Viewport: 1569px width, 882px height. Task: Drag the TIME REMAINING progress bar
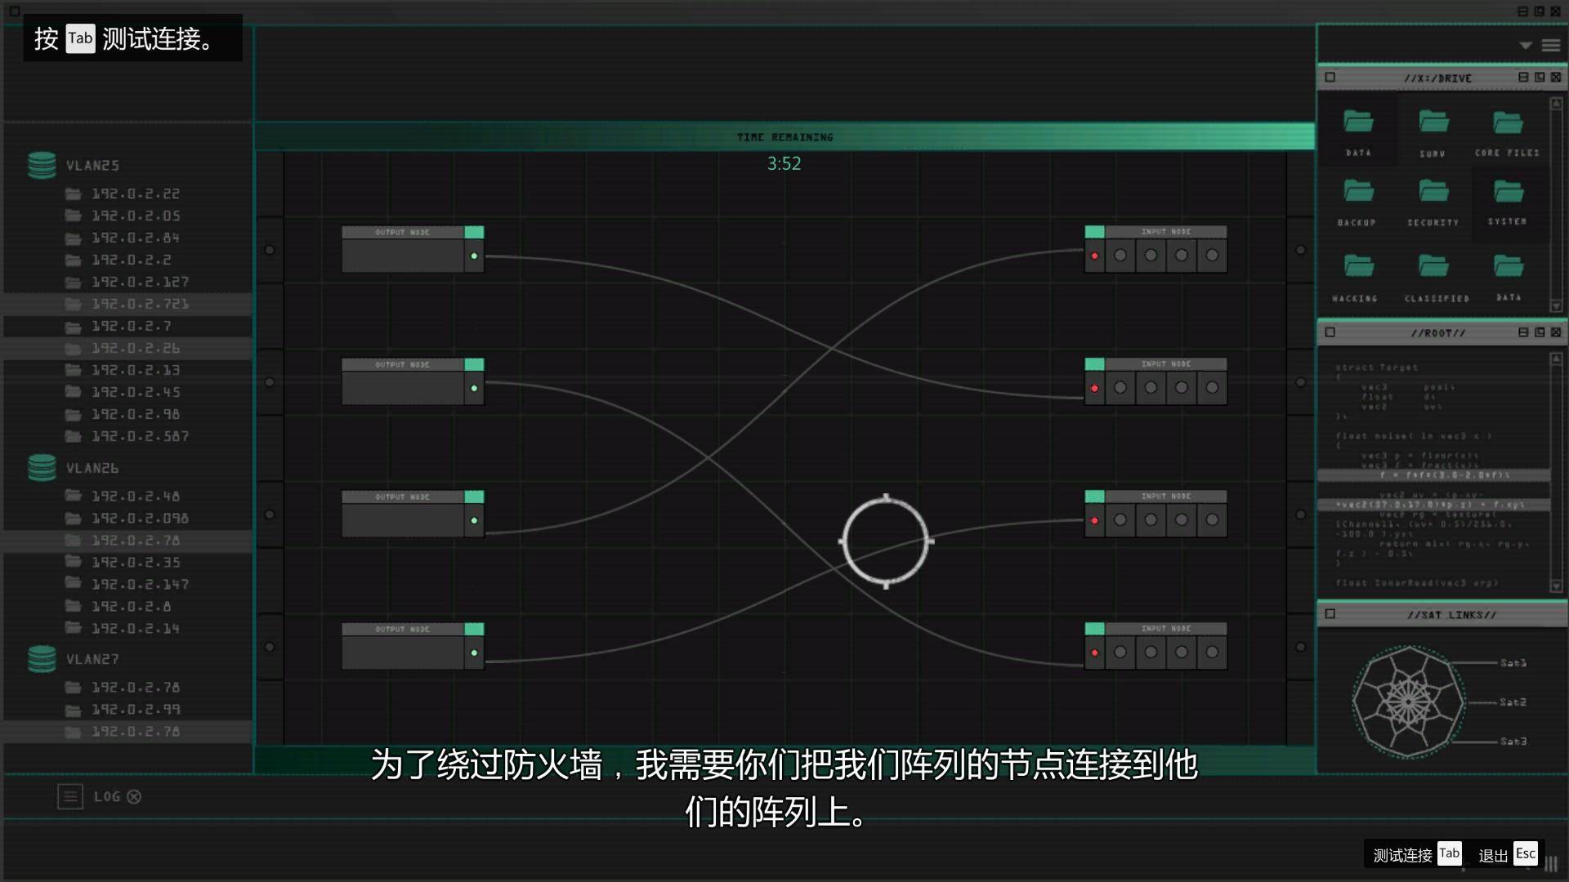click(x=784, y=136)
